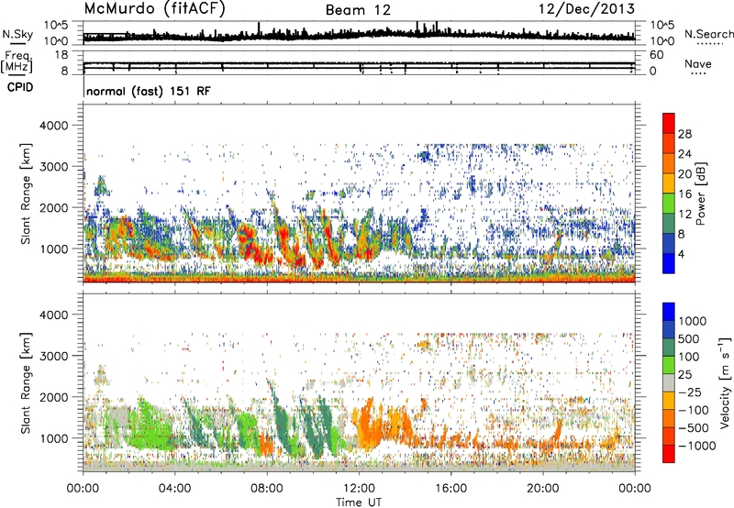Click the 'Velocity [m s-1]' colorbar label
Screen dimensions: 734x508
point(725,382)
